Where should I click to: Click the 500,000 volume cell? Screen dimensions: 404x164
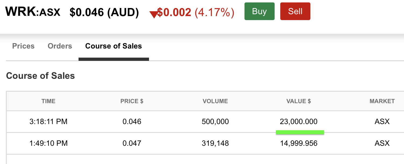pos(215,122)
